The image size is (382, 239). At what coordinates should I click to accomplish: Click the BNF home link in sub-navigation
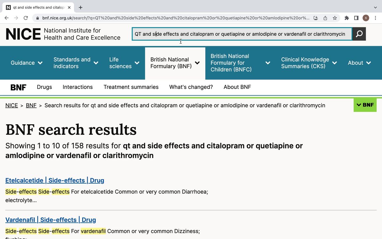tap(18, 87)
